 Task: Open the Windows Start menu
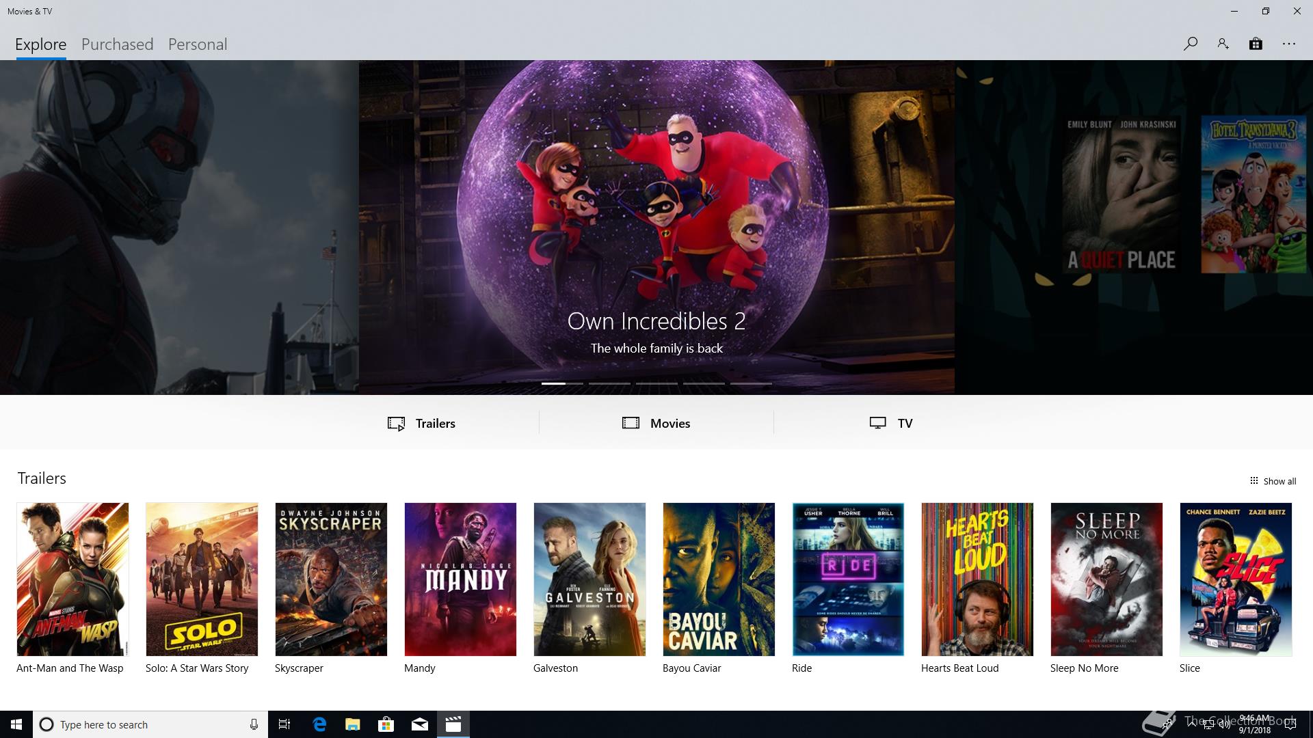pos(16,724)
